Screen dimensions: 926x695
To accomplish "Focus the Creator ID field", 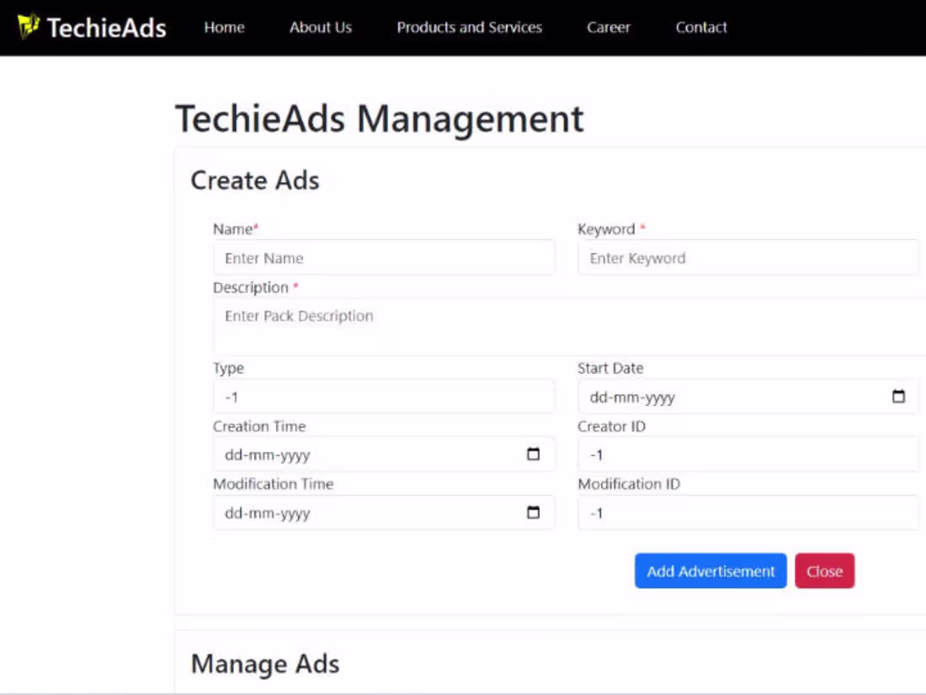I will (748, 454).
